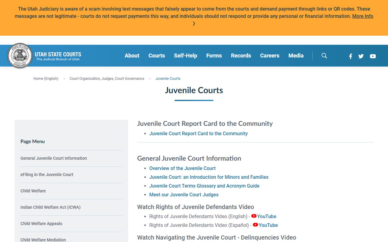
Task: Open Court Organization, Judges, Court Governance breadcrumb
Action: pos(107,79)
